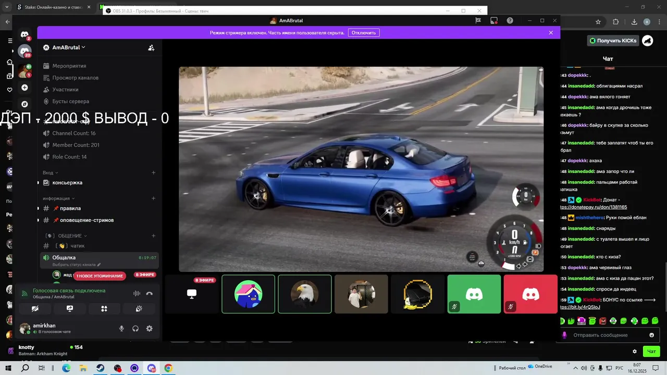Dismiss the purple streamer mode banner

pos(551,32)
